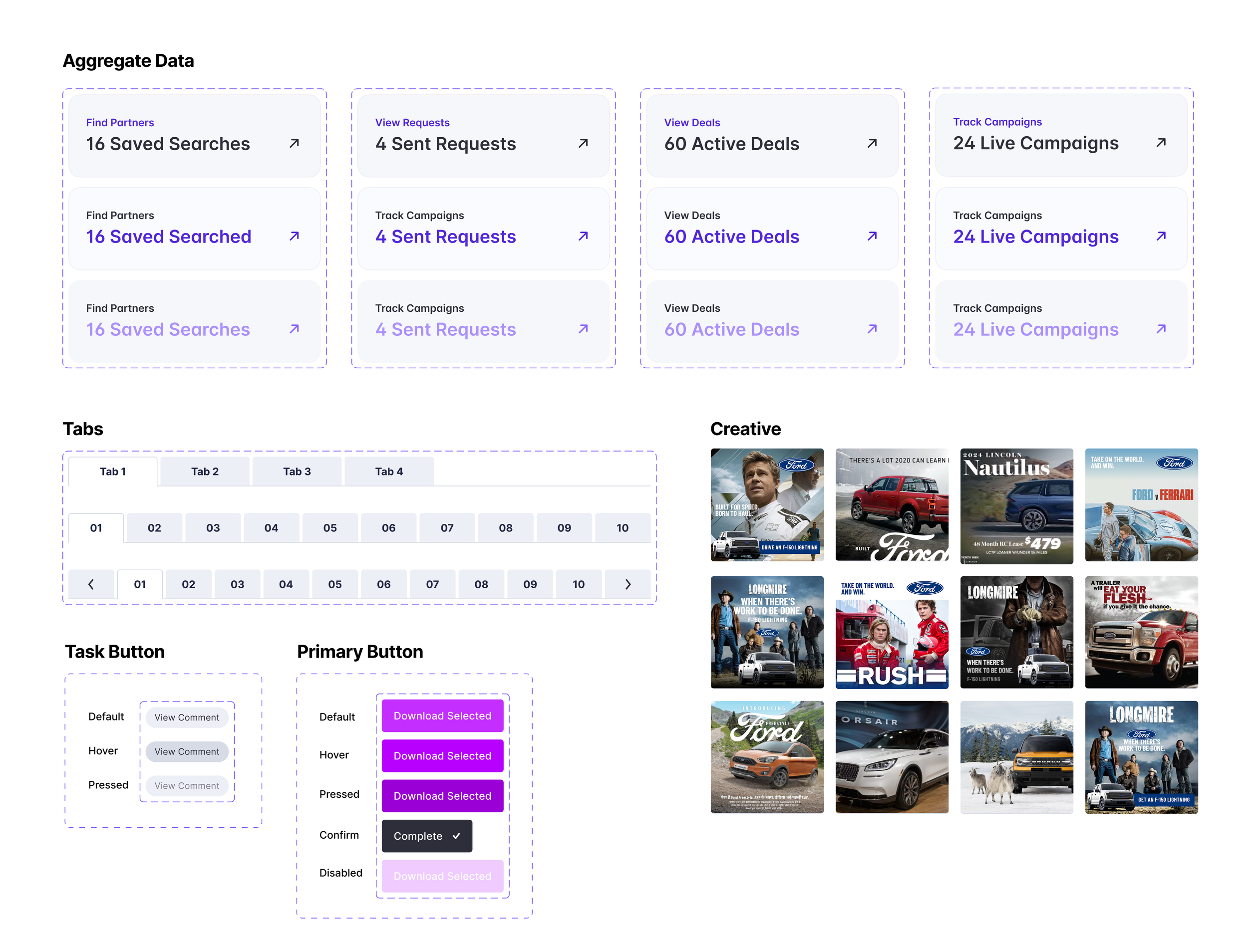This screenshot has width=1248, height=943.
Task: Open the Rush movie Ford creative thumbnail
Action: [892, 632]
